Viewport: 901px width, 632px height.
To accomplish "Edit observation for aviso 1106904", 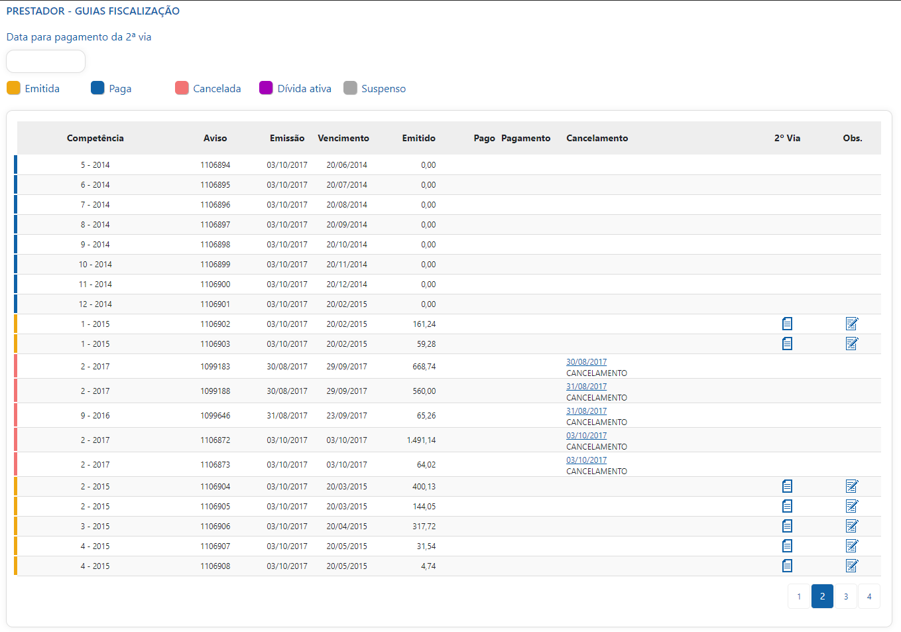I will [852, 486].
